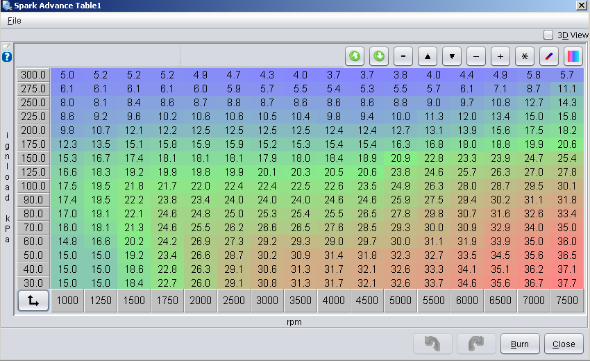Viewport: 590px width, 361px height.
Task: Click the note editor icon above help
Action: [x=7, y=47]
